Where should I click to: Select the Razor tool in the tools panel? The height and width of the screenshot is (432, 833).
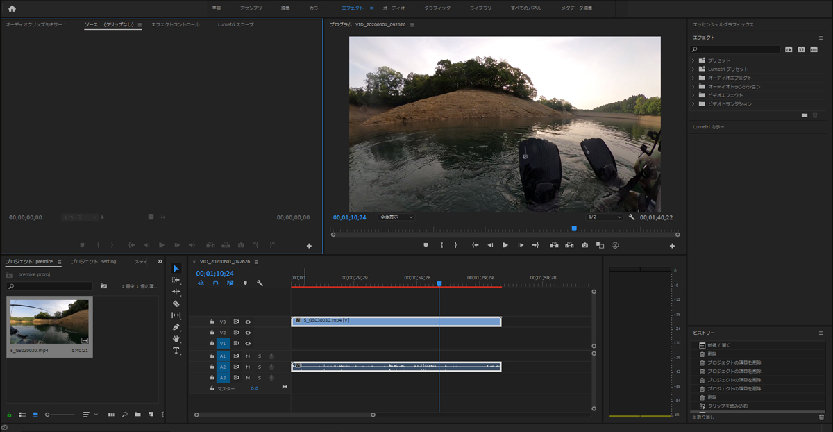tap(176, 304)
